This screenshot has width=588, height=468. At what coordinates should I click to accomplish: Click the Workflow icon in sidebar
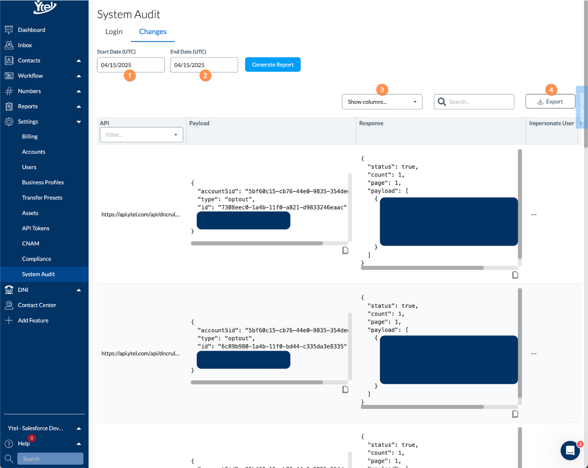9,76
